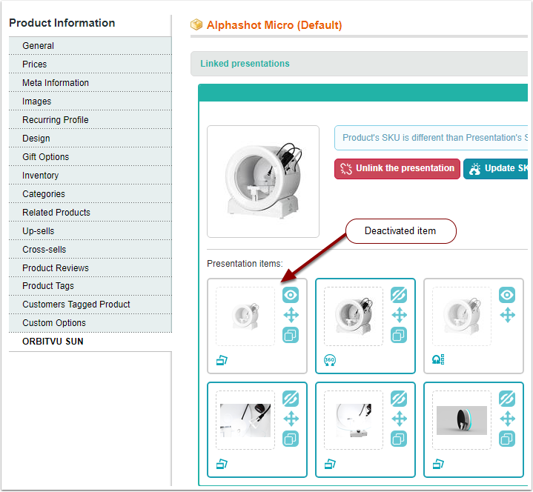Click the image type icon on the black disc item

[438, 463]
